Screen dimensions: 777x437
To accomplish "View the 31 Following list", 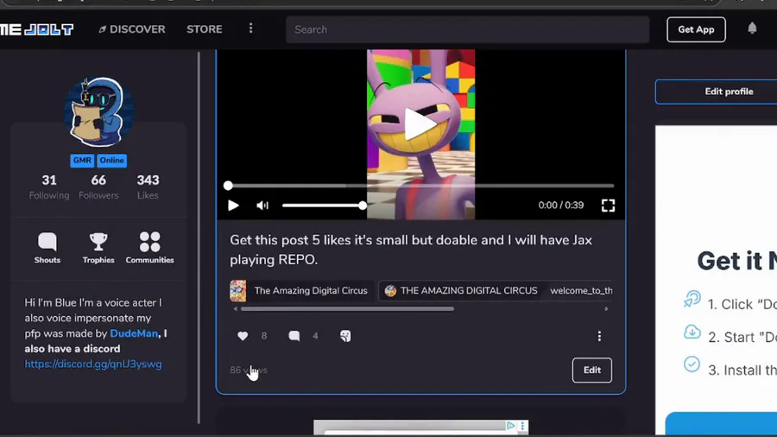I will click(49, 187).
